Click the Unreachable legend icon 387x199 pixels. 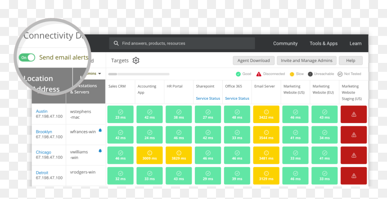pos(310,74)
